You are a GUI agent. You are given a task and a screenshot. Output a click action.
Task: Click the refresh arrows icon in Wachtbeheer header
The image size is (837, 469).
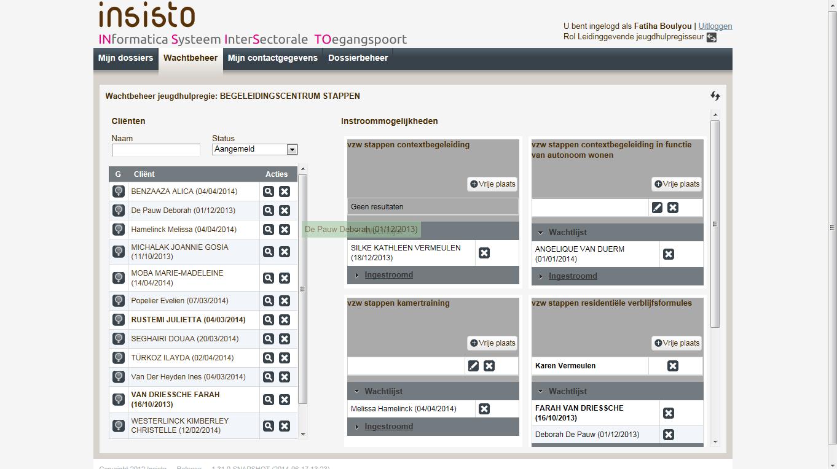click(715, 96)
